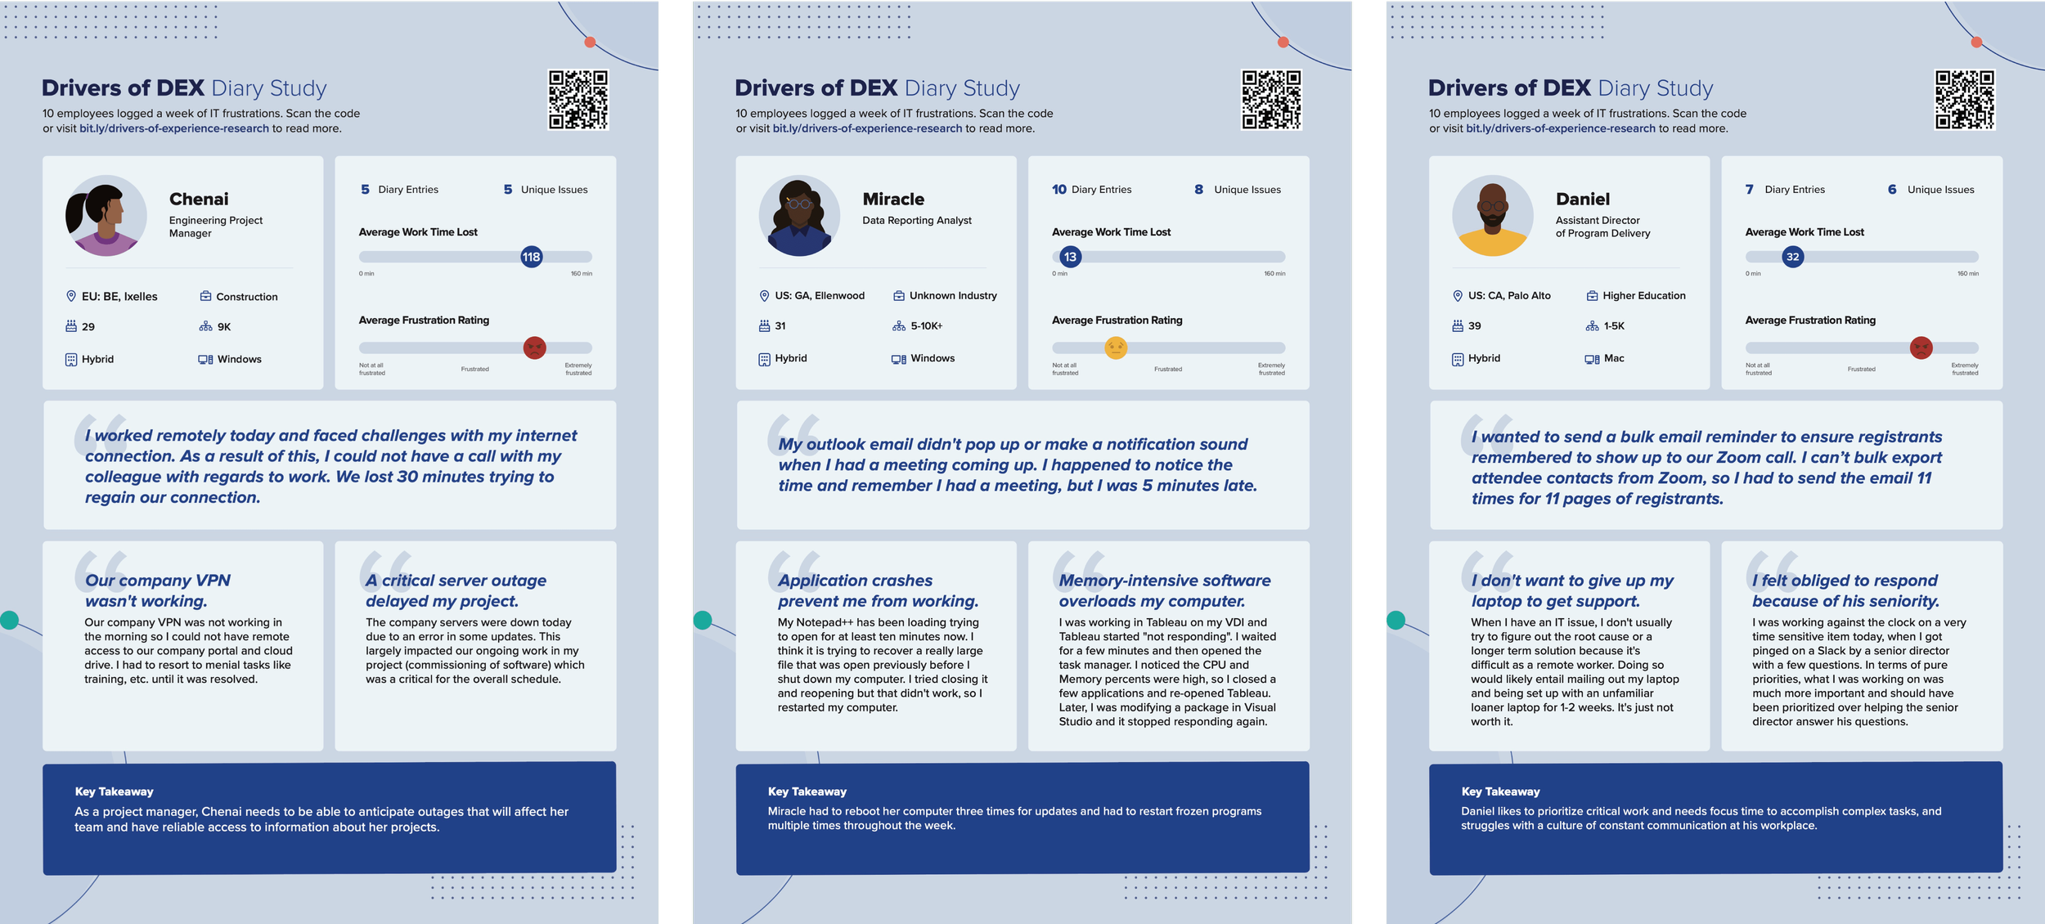The height and width of the screenshot is (924, 2045).
Task: Click Daniel's quote about bulk email reminder
Action: (1706, 467)
